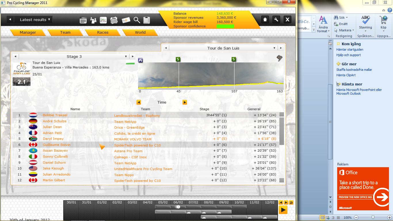Click the 06/02 date on timeline
Viewport: 393px width, 221px height.
[178, 202]
